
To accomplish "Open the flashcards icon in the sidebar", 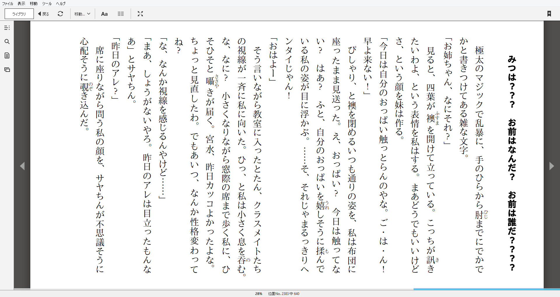I will [x=7, y=70].
